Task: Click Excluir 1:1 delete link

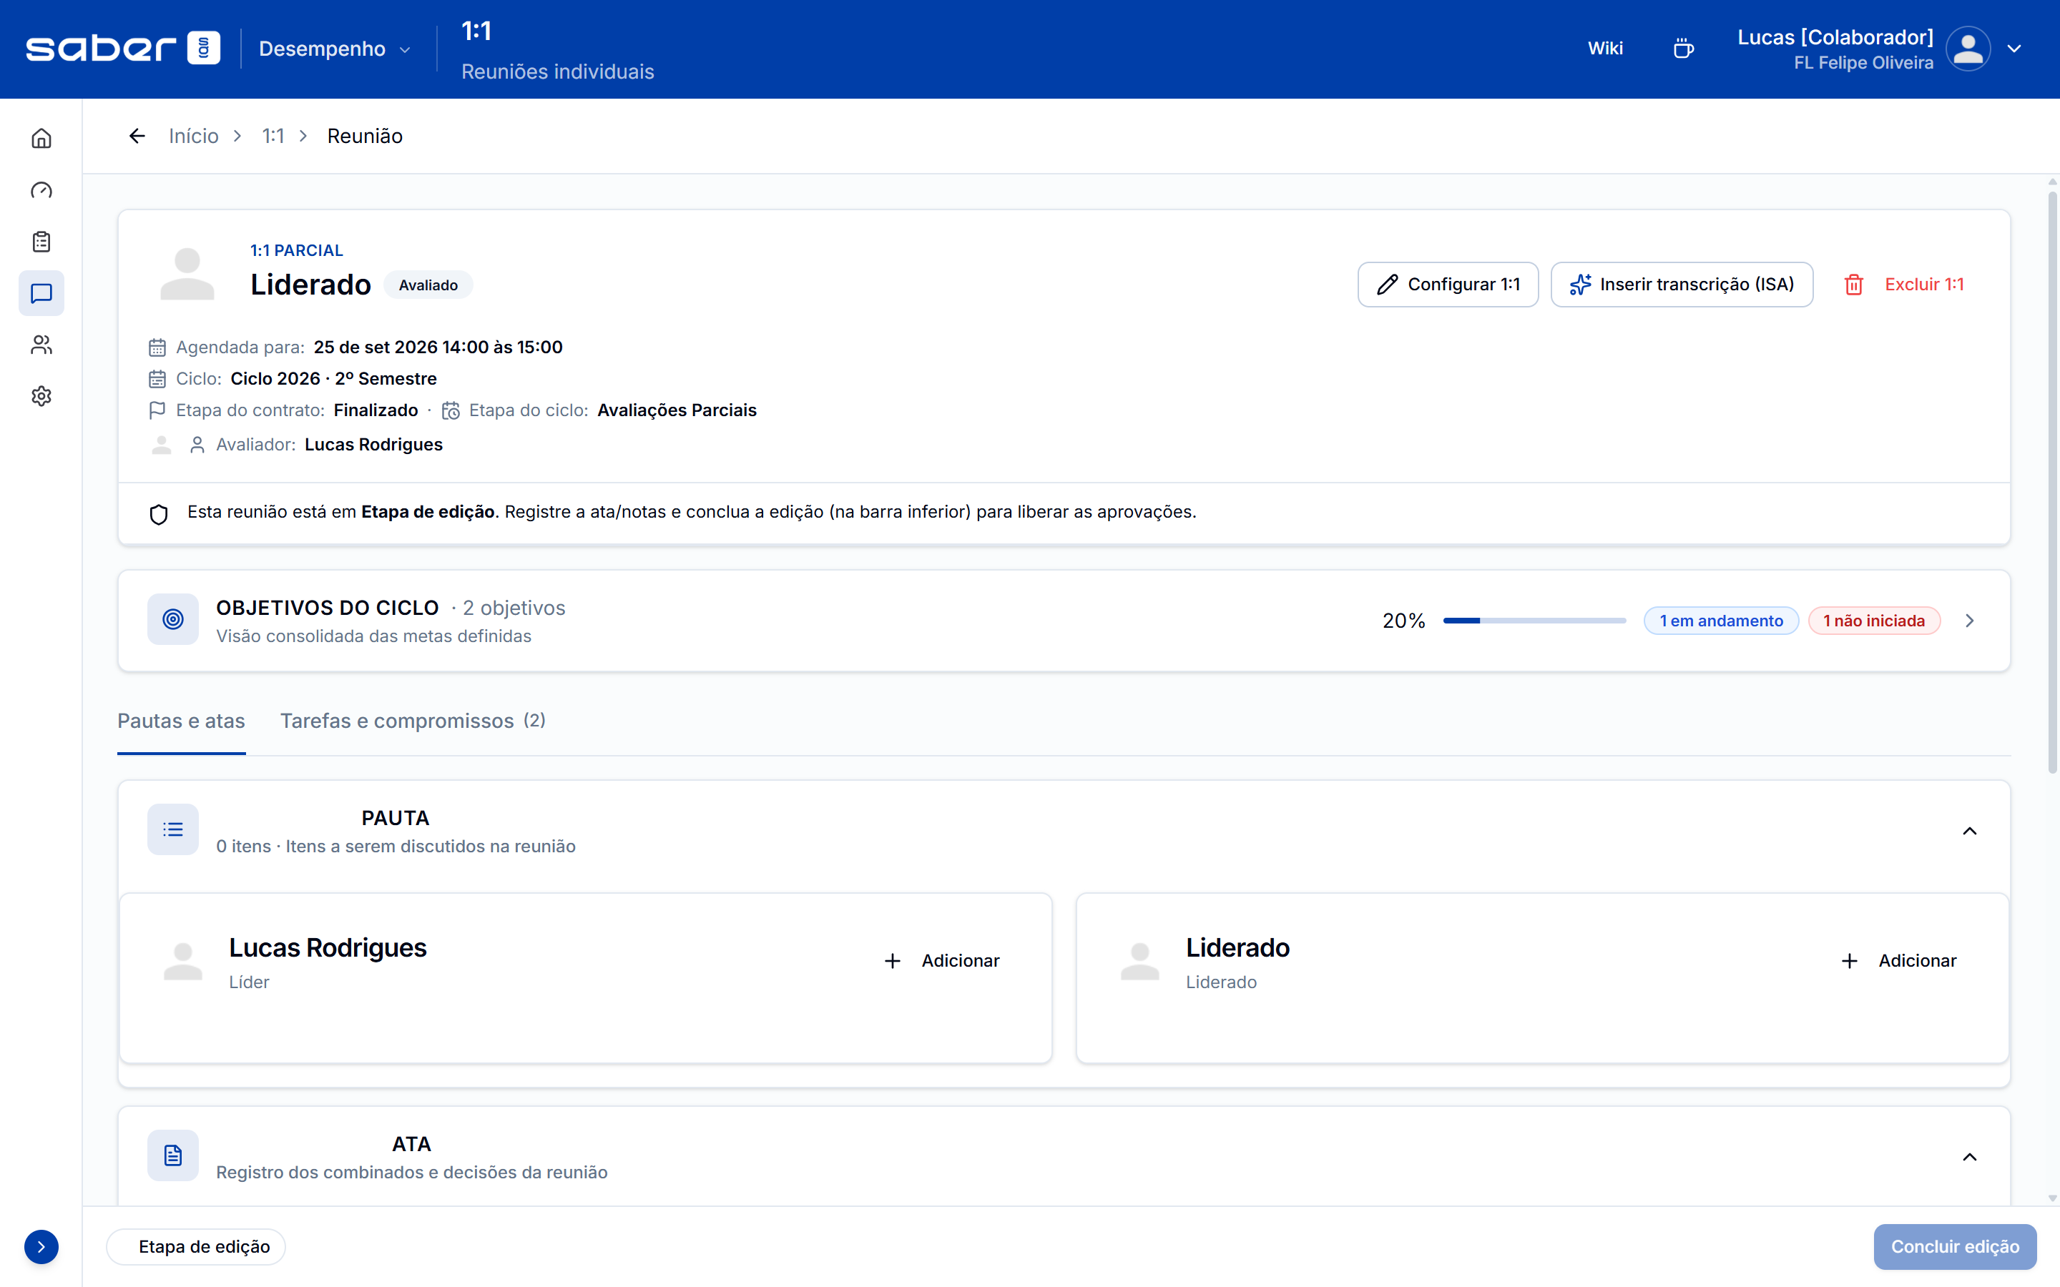Action: point(1905,285)
